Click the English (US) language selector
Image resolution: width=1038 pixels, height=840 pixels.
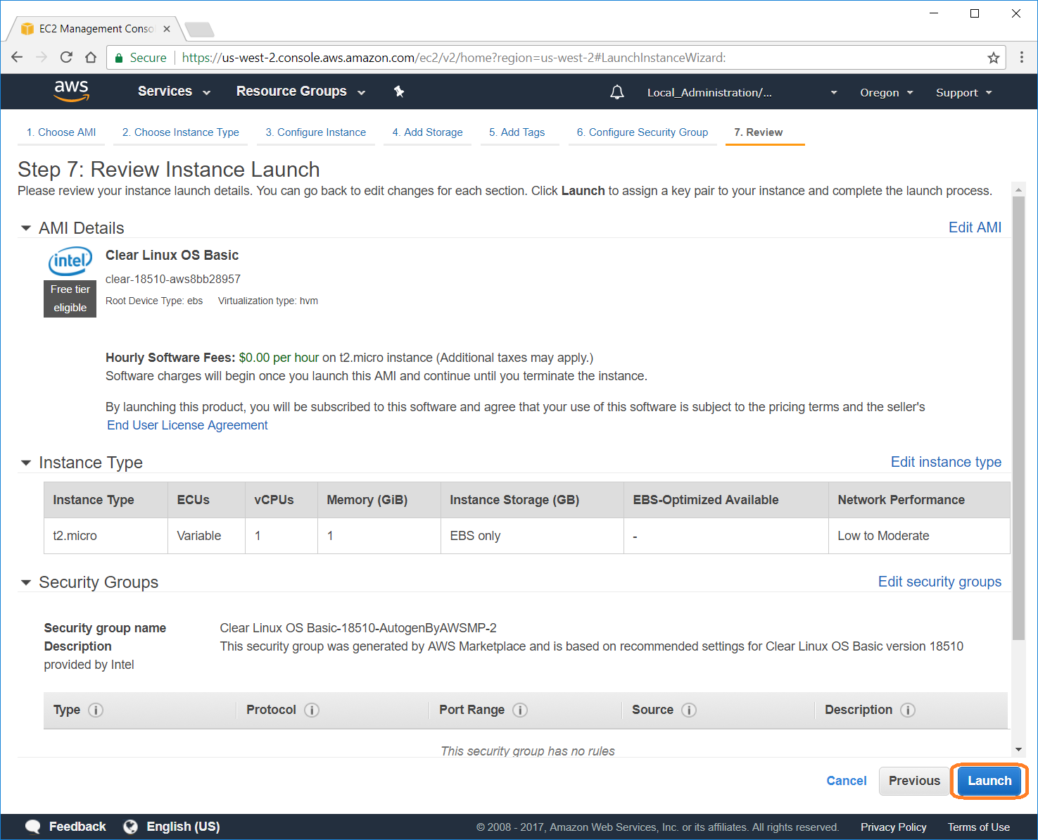[183, 827]
